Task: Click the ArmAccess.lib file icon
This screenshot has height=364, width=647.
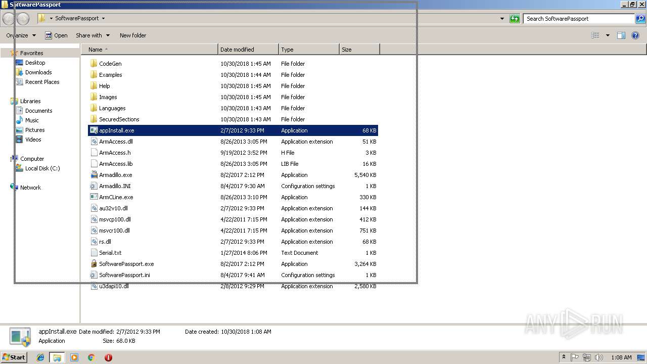Action: coord(94,164)
